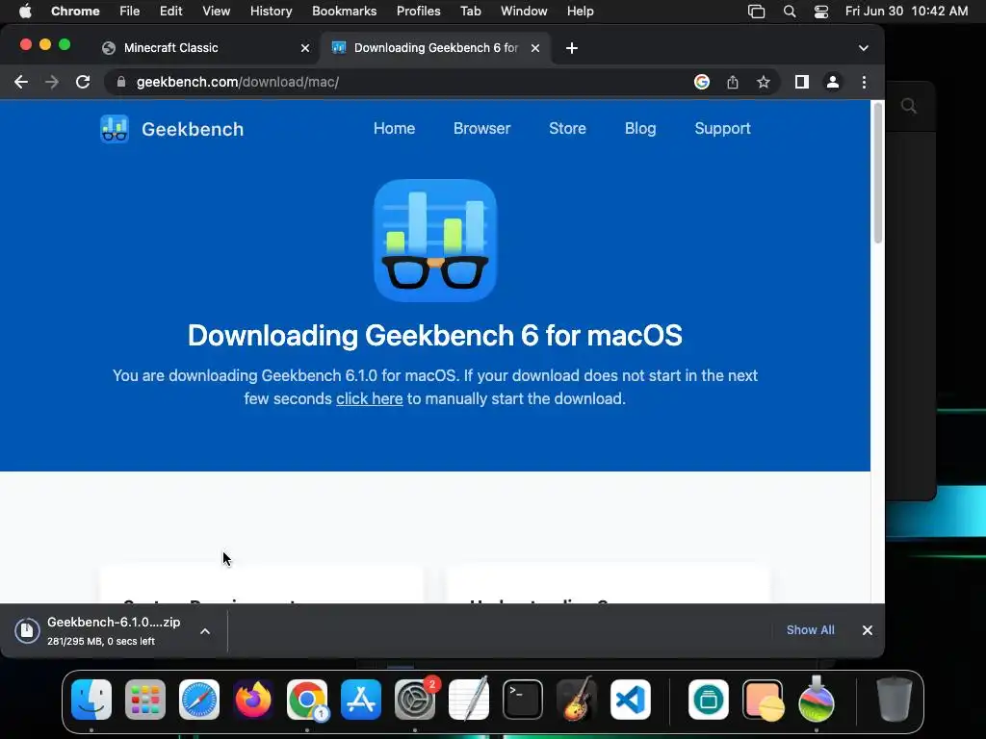Close the Downloading Geekbench 6 tab
986x739 pixels.
535,48
